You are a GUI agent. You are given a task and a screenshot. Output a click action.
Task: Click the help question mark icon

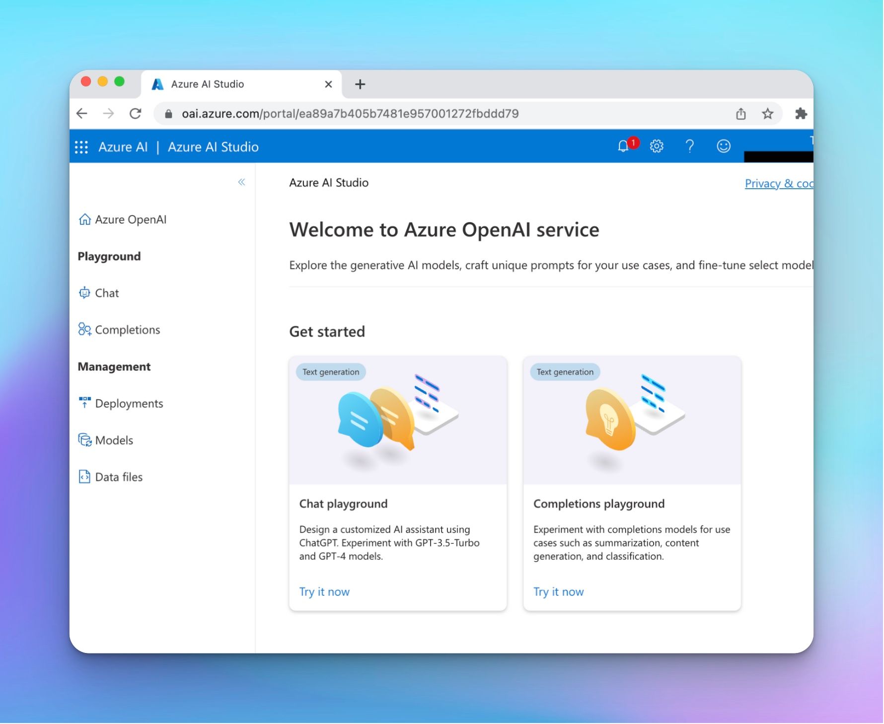pyautogui.click(x=690, y=146)
